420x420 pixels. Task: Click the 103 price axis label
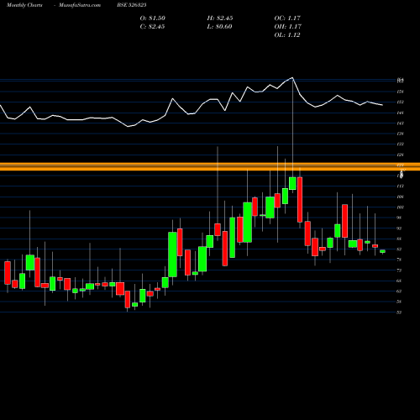(x=400, y=207)
